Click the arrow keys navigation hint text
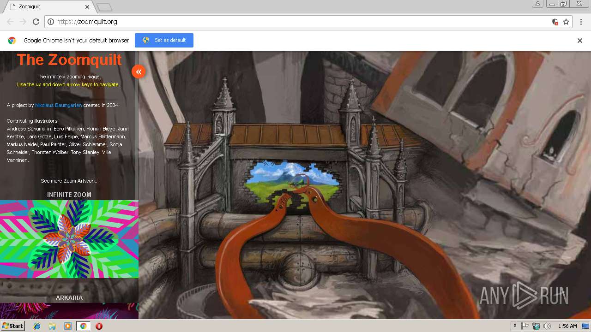 click(68, 84)
